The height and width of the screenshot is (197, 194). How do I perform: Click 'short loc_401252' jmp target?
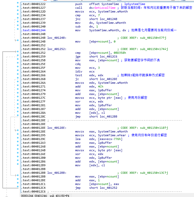[103, 188]
